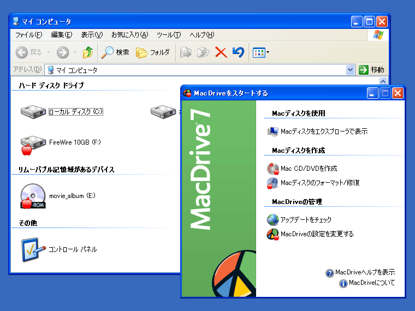Image resolution: width=415 pixels, height=311 pixels.
Task: Click the マイ コンピュータ title bar icon
Action: [x=16, y=21]
